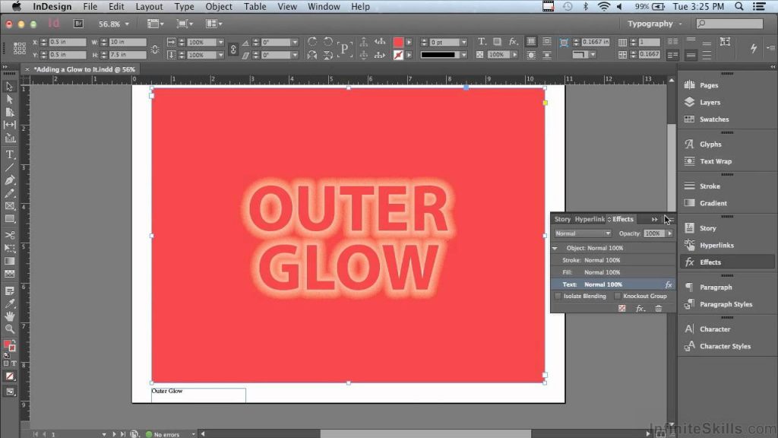
Task: Click the W width input field
Action: tap(128, 42)
